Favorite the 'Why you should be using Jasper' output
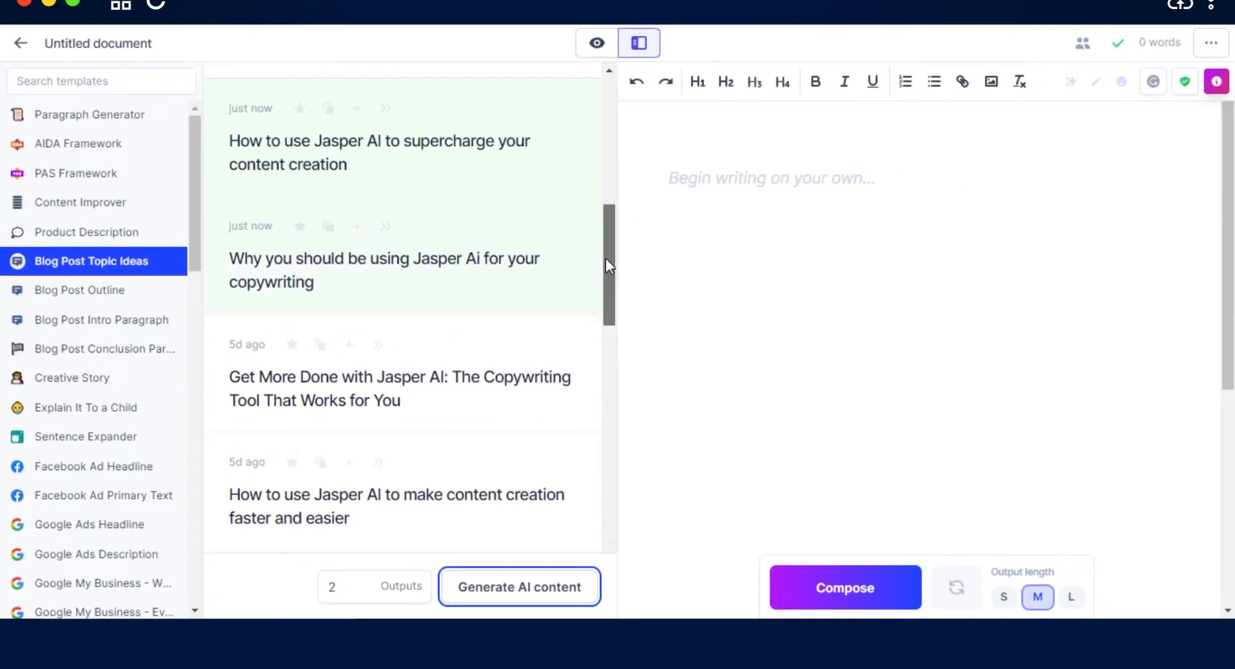 (x=299, y=226)
